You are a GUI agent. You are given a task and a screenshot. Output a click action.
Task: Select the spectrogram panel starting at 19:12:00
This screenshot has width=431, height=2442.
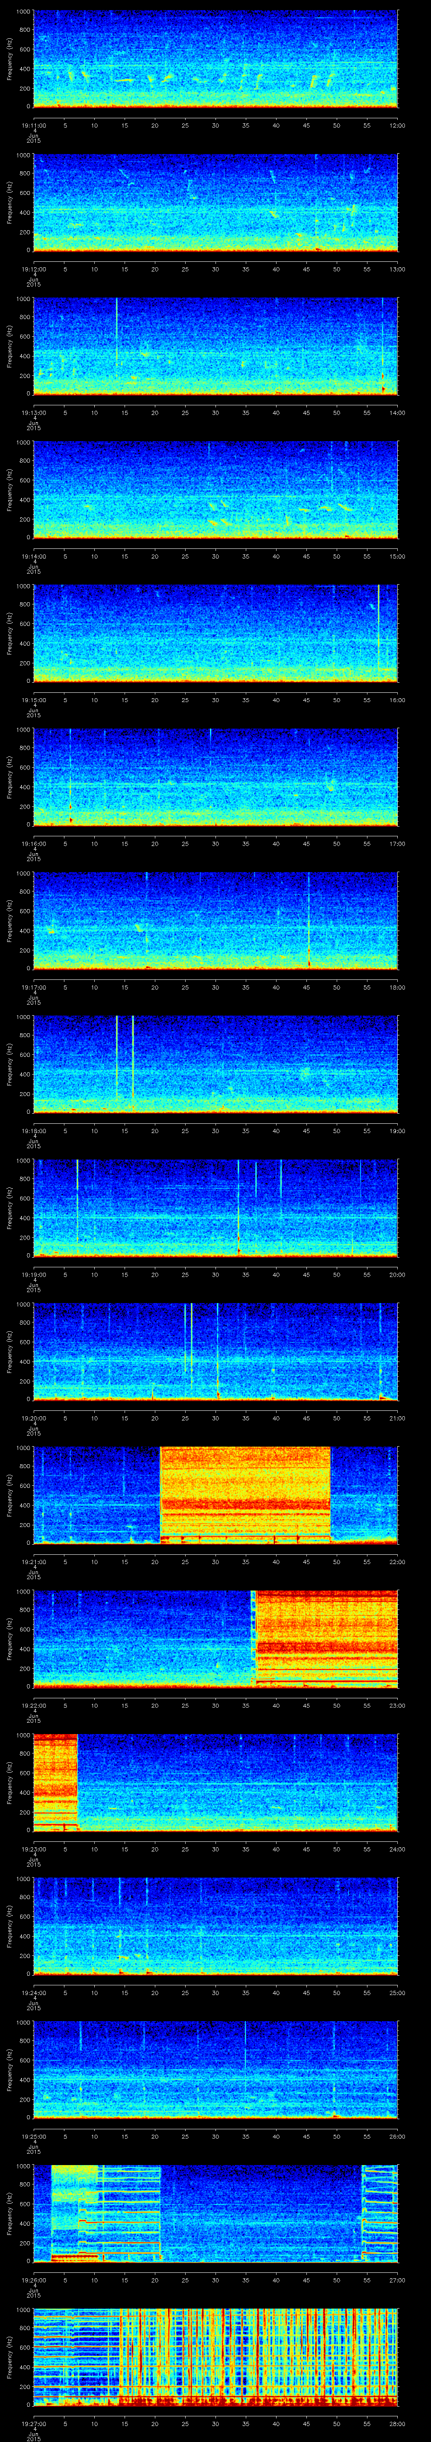coord(216,203)
